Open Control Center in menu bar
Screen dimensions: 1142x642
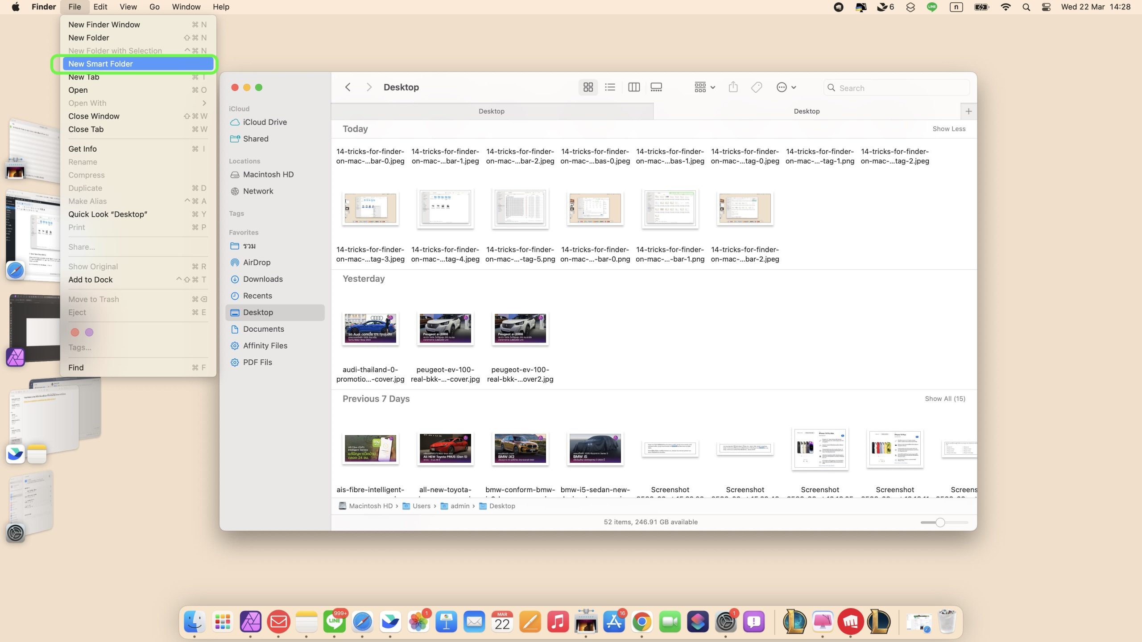(x=1046, y=7)
